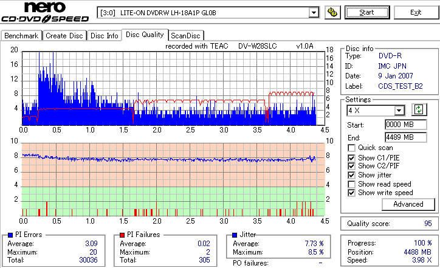Click the Speed value 3.98 X
This screenshot has width=440, height=268.
click(422, 260)
